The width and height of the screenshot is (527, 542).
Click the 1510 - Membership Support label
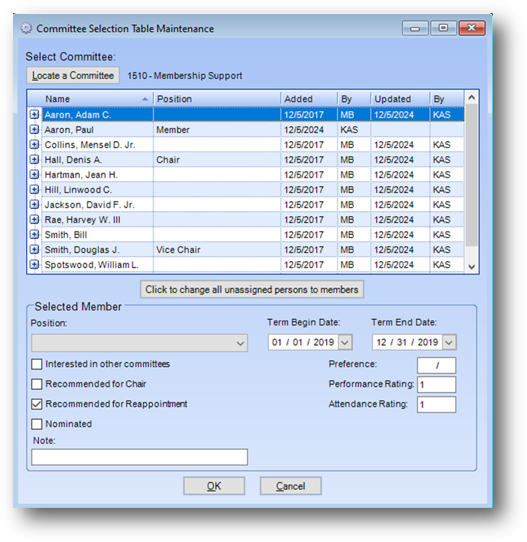click(x=185, y=76)
